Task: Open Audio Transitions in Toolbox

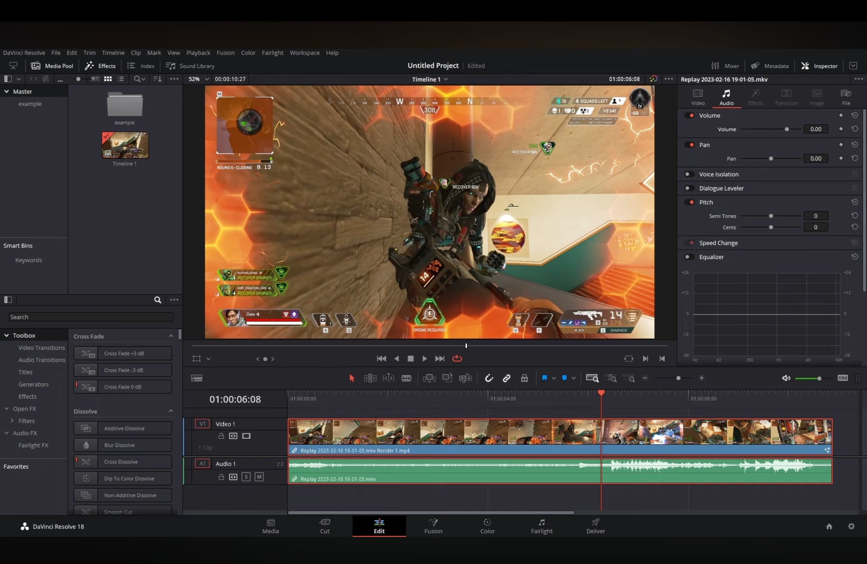Action: 42,360
